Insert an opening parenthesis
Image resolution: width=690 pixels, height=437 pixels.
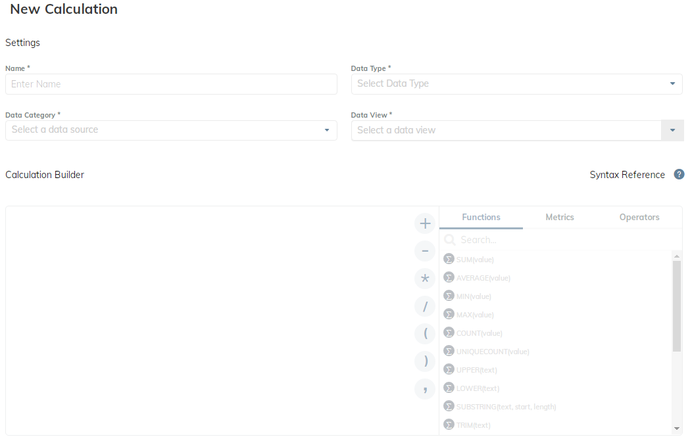pos(425,334)
